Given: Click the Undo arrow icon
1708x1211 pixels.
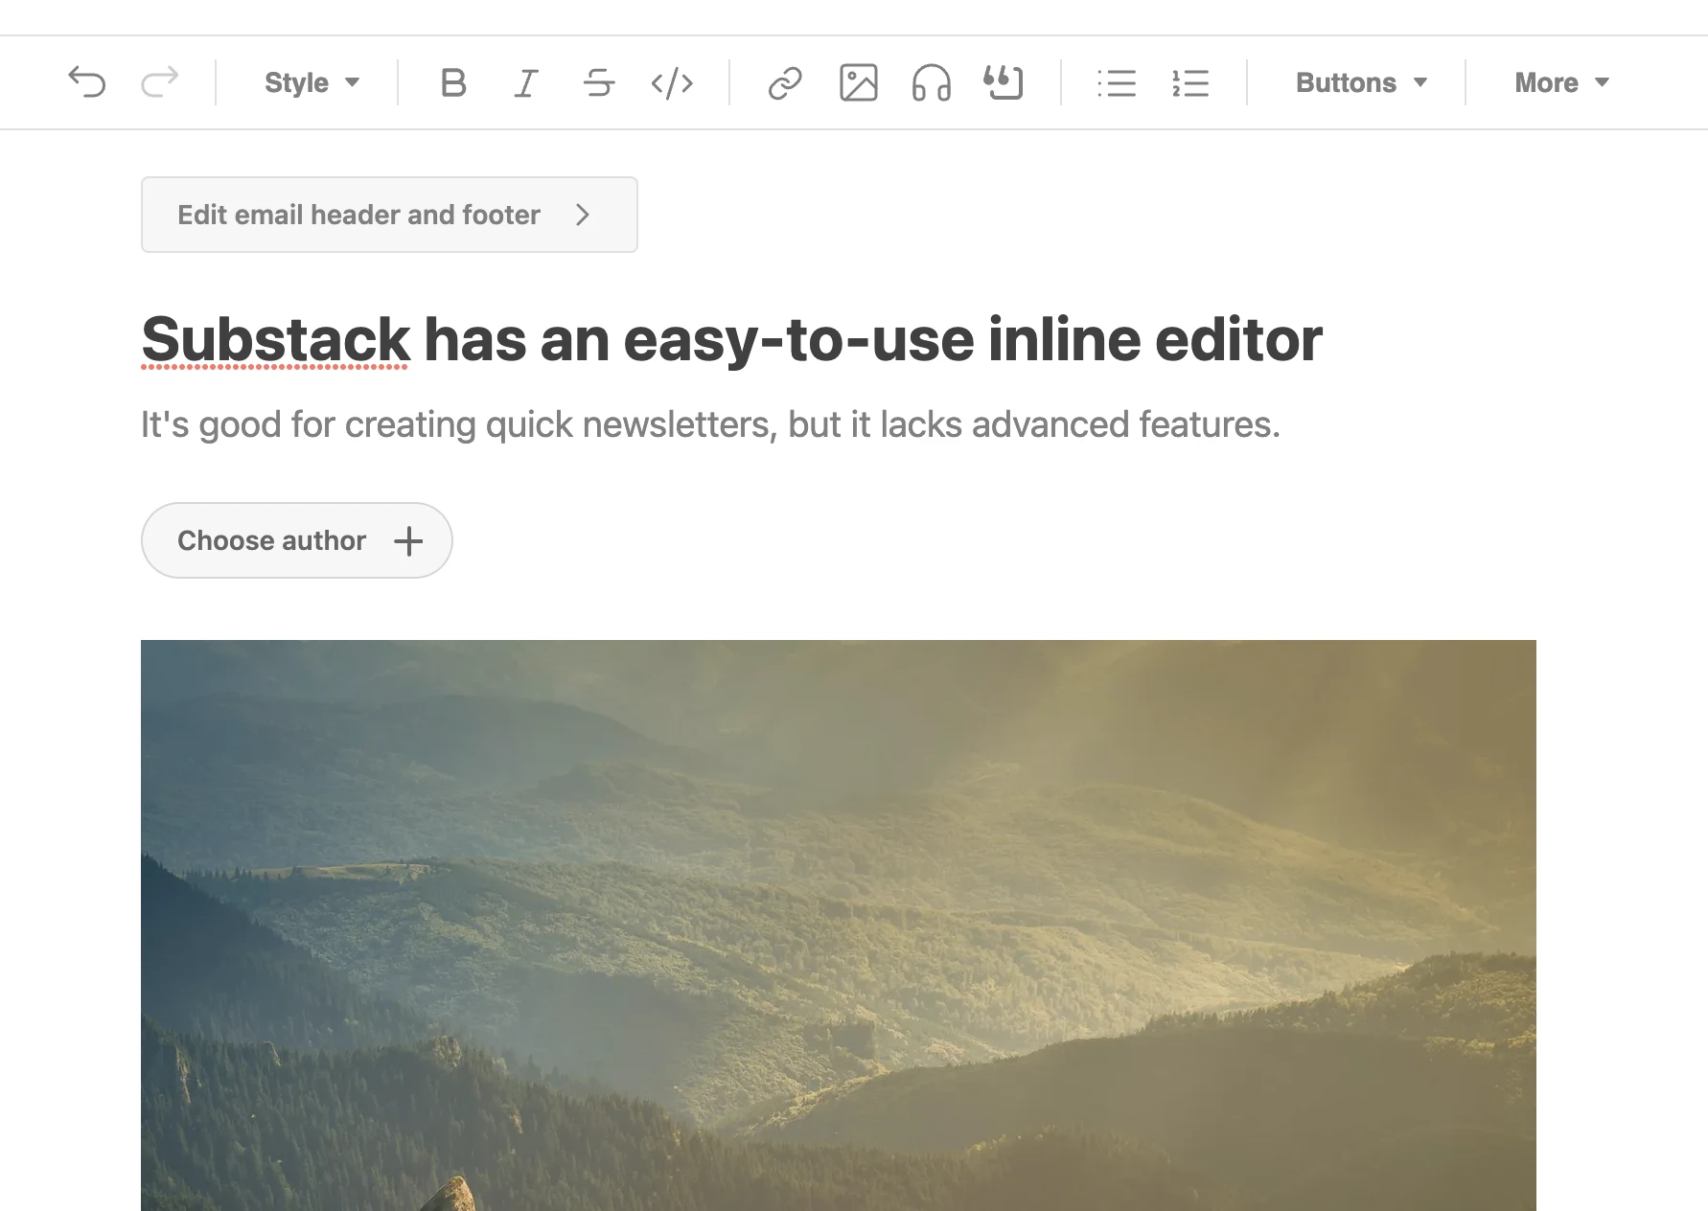Looking at the screenshot, I should point(87,82).
